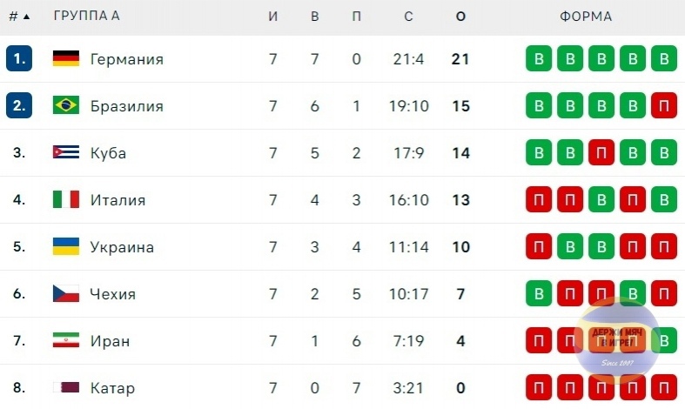Click the Iran flag icon
The image size is (685, 409).
coord(66,340)
